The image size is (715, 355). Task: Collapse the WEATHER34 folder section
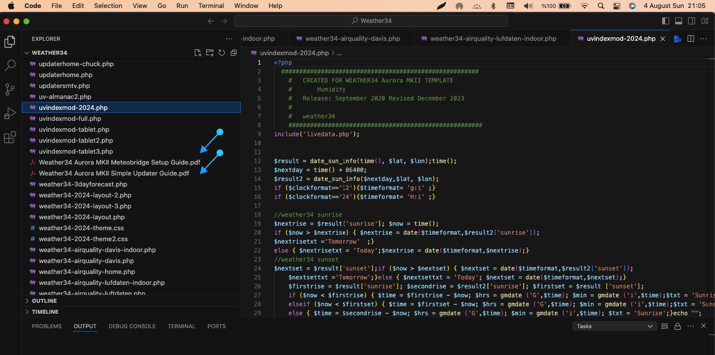pos(49,53)
